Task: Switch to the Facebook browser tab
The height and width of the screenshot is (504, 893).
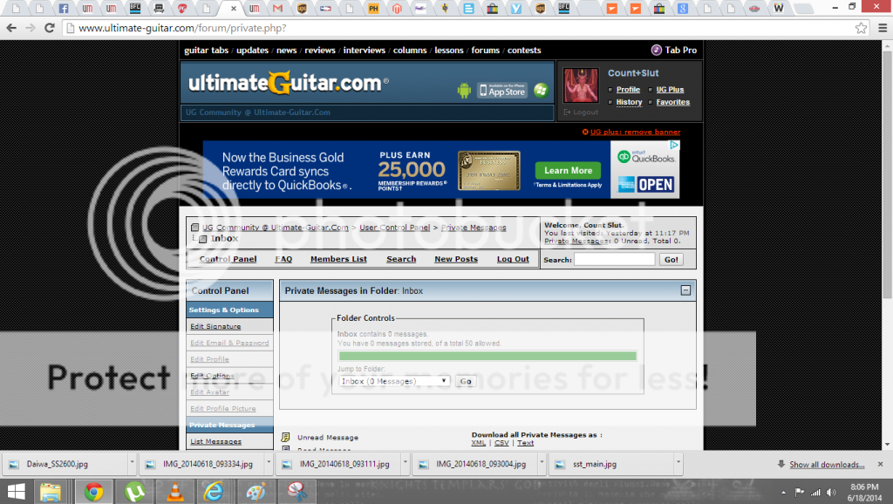Action: [63, 9]
